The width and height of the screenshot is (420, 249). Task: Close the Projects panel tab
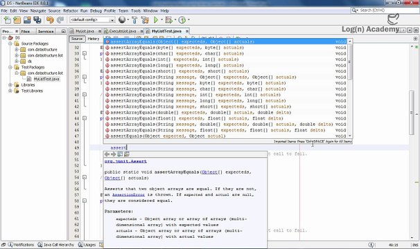pyautogui.click(x=17, y=31)
